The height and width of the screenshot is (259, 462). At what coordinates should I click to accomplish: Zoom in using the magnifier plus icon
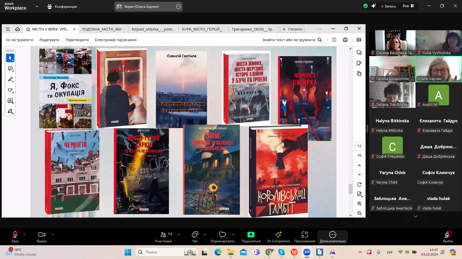[x=359, y=203]
